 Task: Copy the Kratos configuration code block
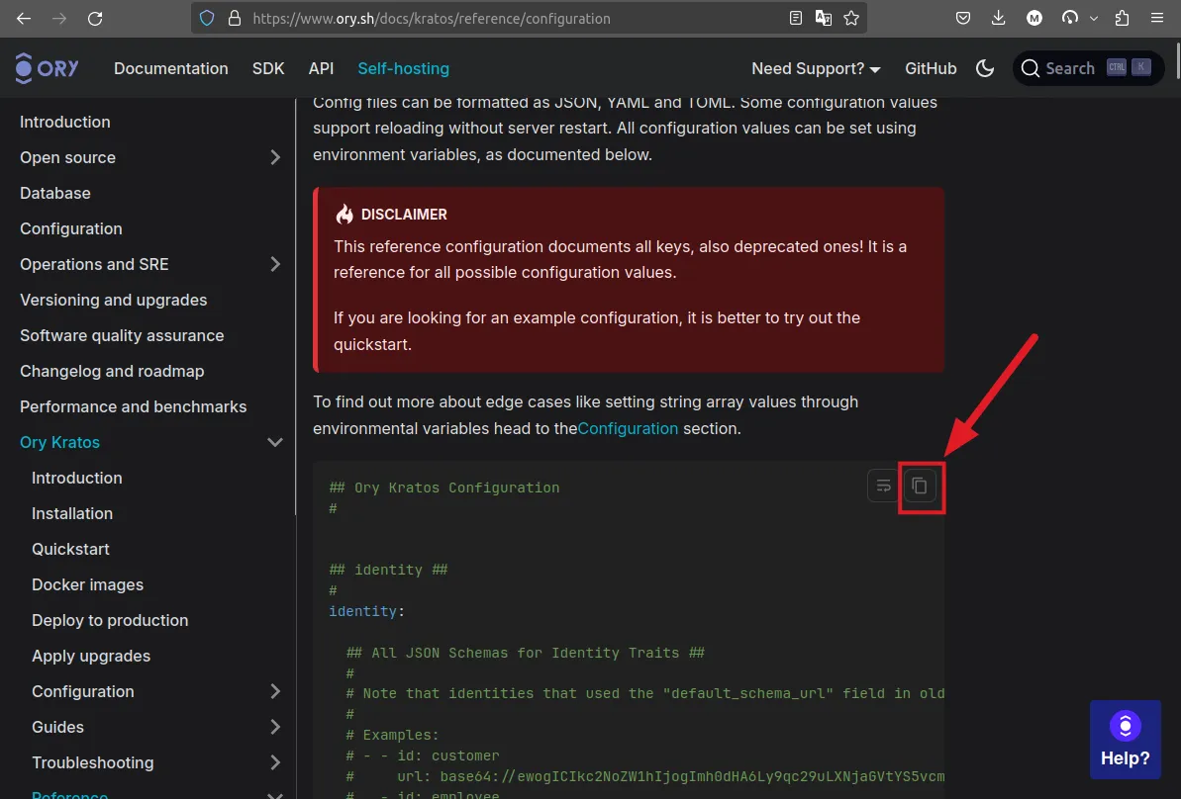921,486
